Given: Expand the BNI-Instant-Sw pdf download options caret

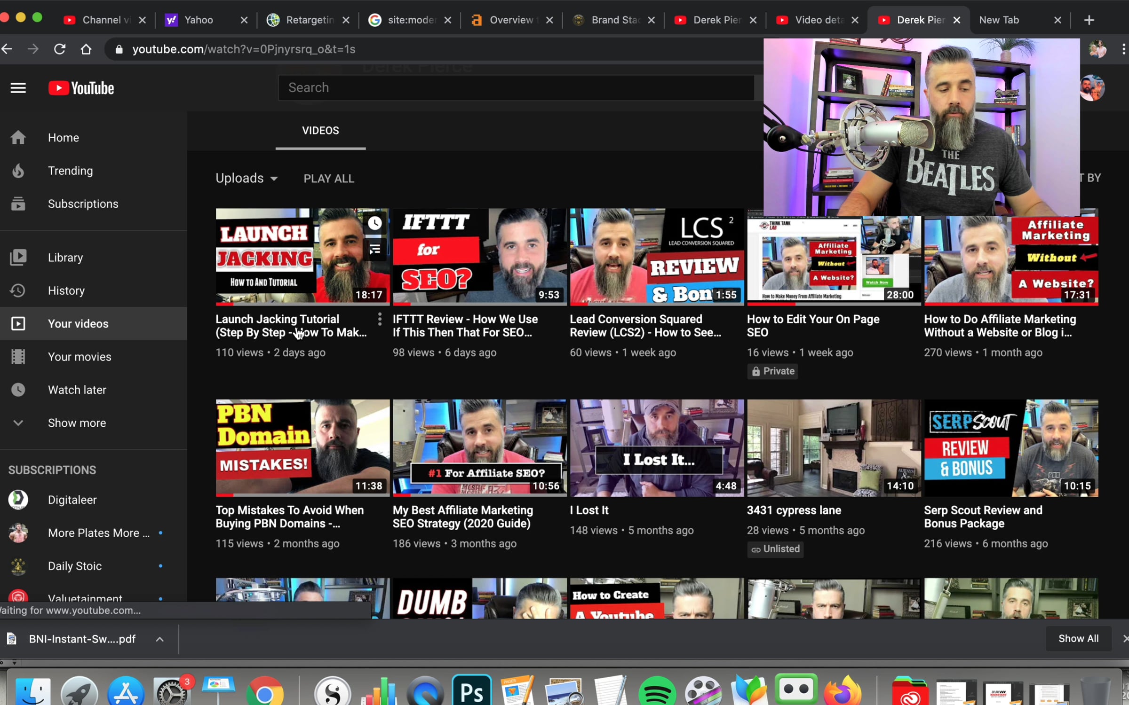Looking at the screenshot, I should pyautogui.click(x=160, y=639).
